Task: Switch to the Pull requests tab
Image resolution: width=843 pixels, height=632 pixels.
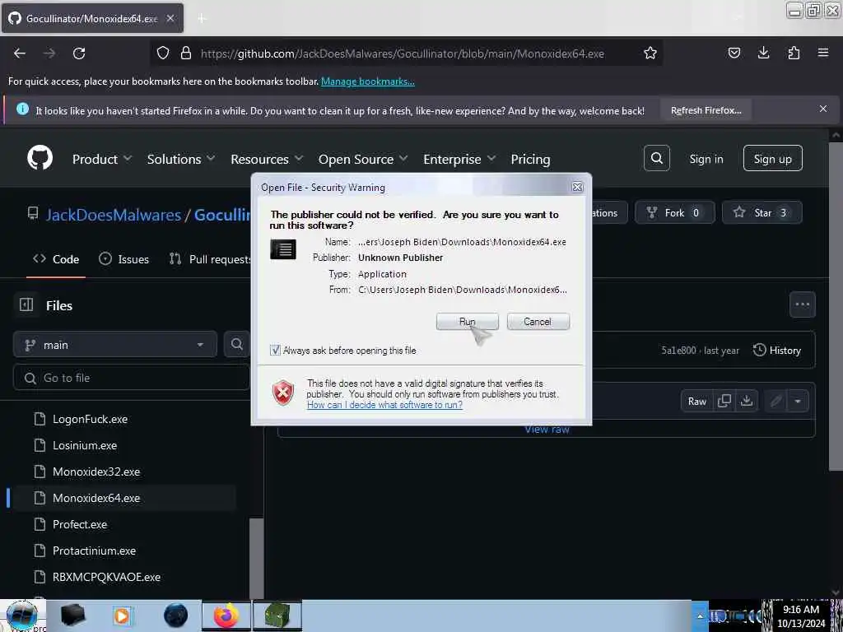Action: [210, 259]
